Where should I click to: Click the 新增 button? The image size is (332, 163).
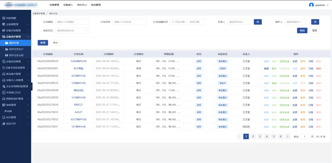click(43, 43)
